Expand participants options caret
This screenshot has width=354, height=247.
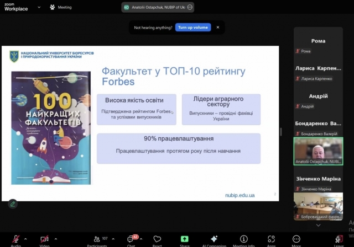pyautogui.click(x=113, y=239)
